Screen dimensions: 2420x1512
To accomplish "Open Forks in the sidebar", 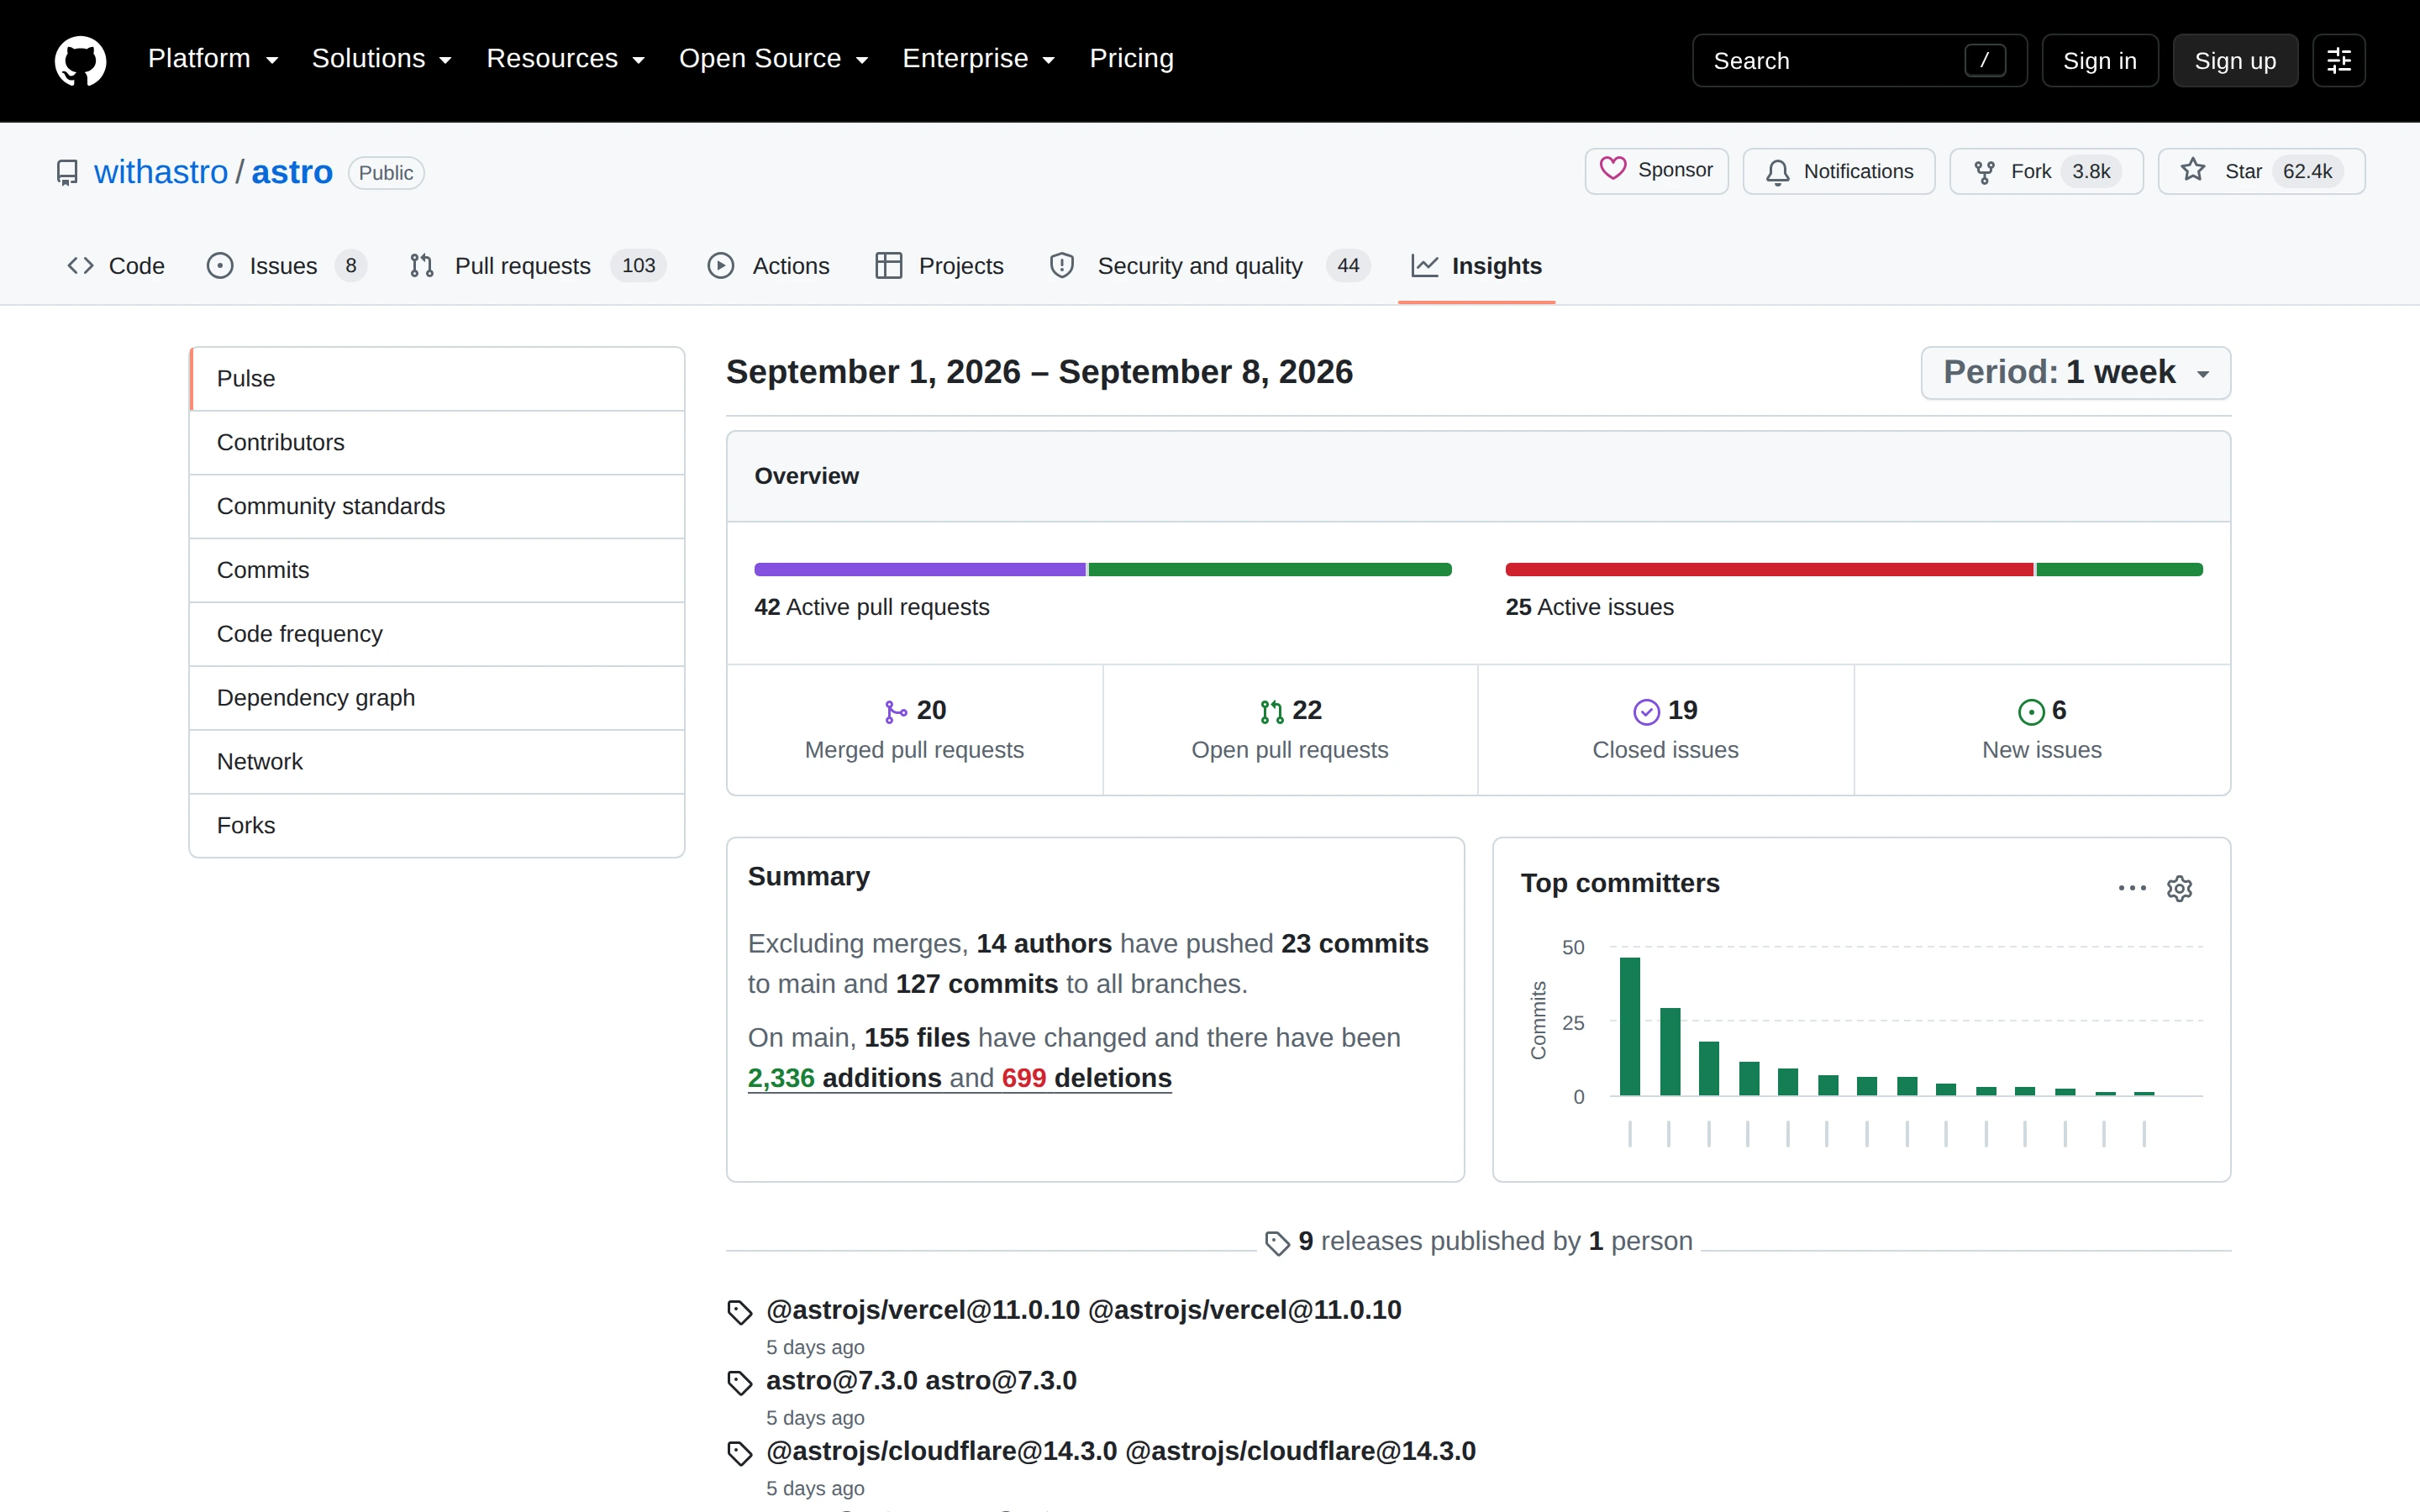I will point(437,826).
